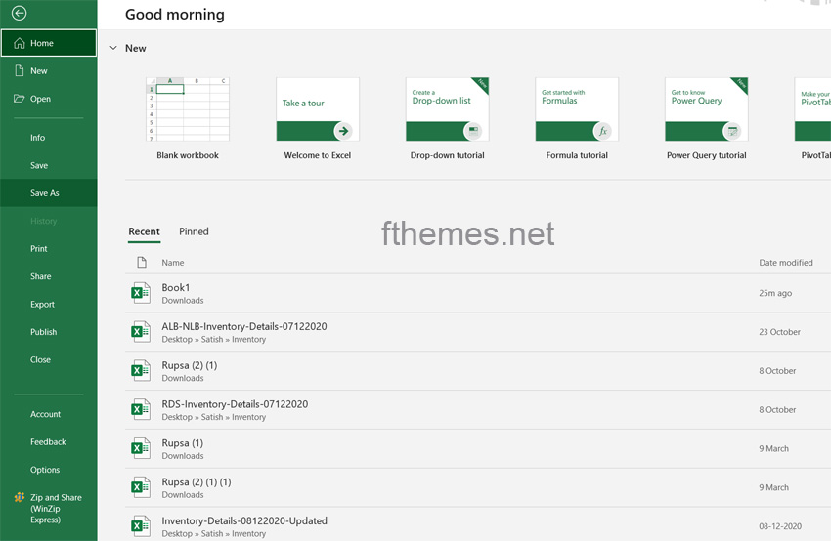The image size is (831, 541).
Task: Open the Print page
Action: 48,248
